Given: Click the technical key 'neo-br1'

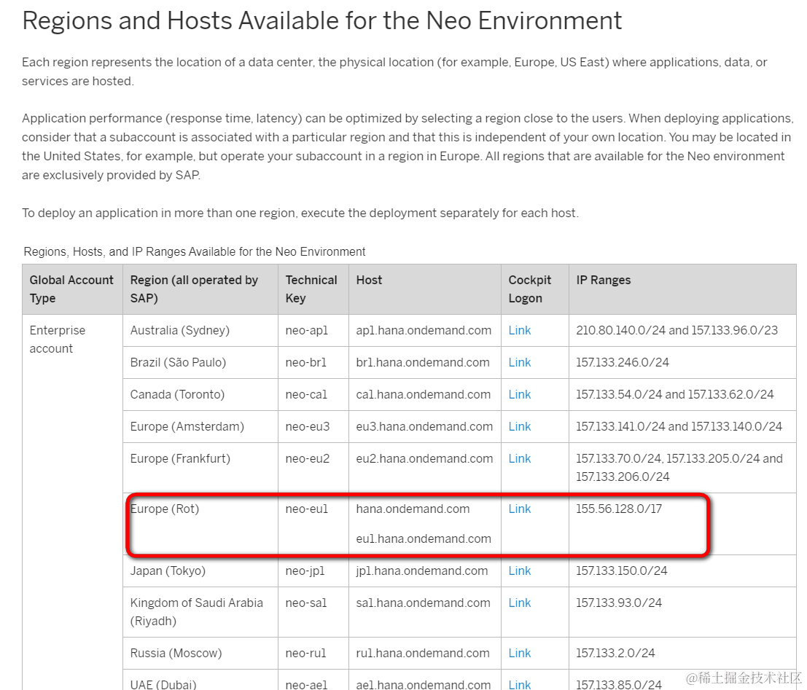Looking at the screenshot, I should pyautogui.click(x=305, y=362).
